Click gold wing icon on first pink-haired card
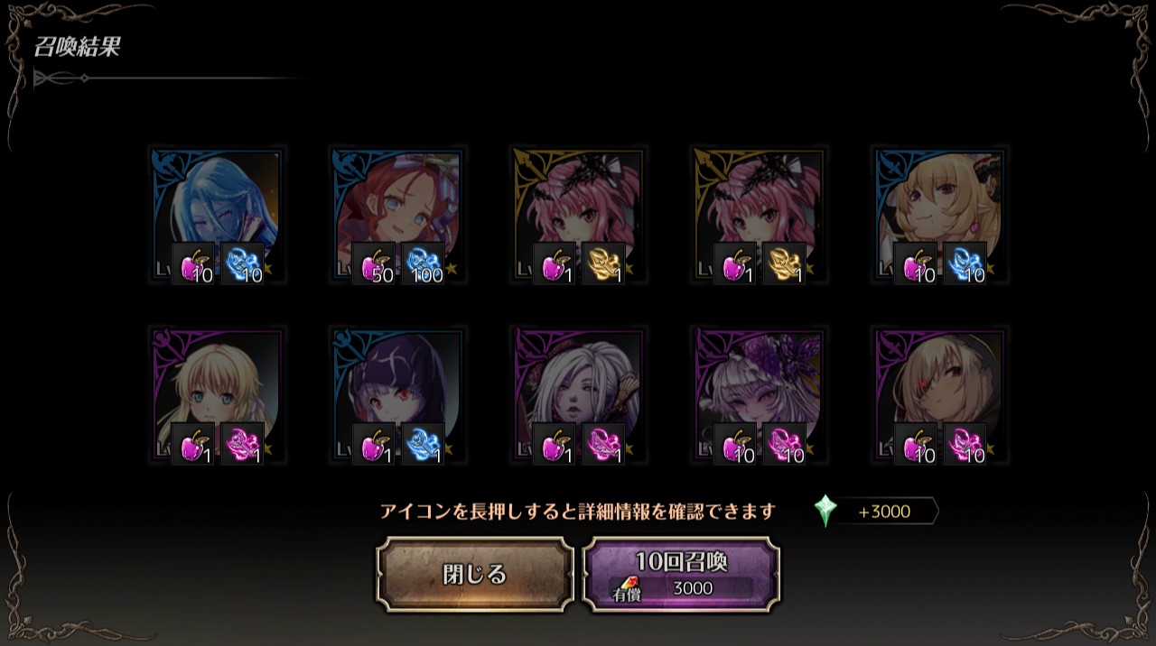Viewport: 1156px width, 646px height. (603, 264)
